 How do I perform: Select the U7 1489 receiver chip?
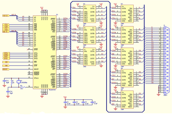tap(127, 57)
